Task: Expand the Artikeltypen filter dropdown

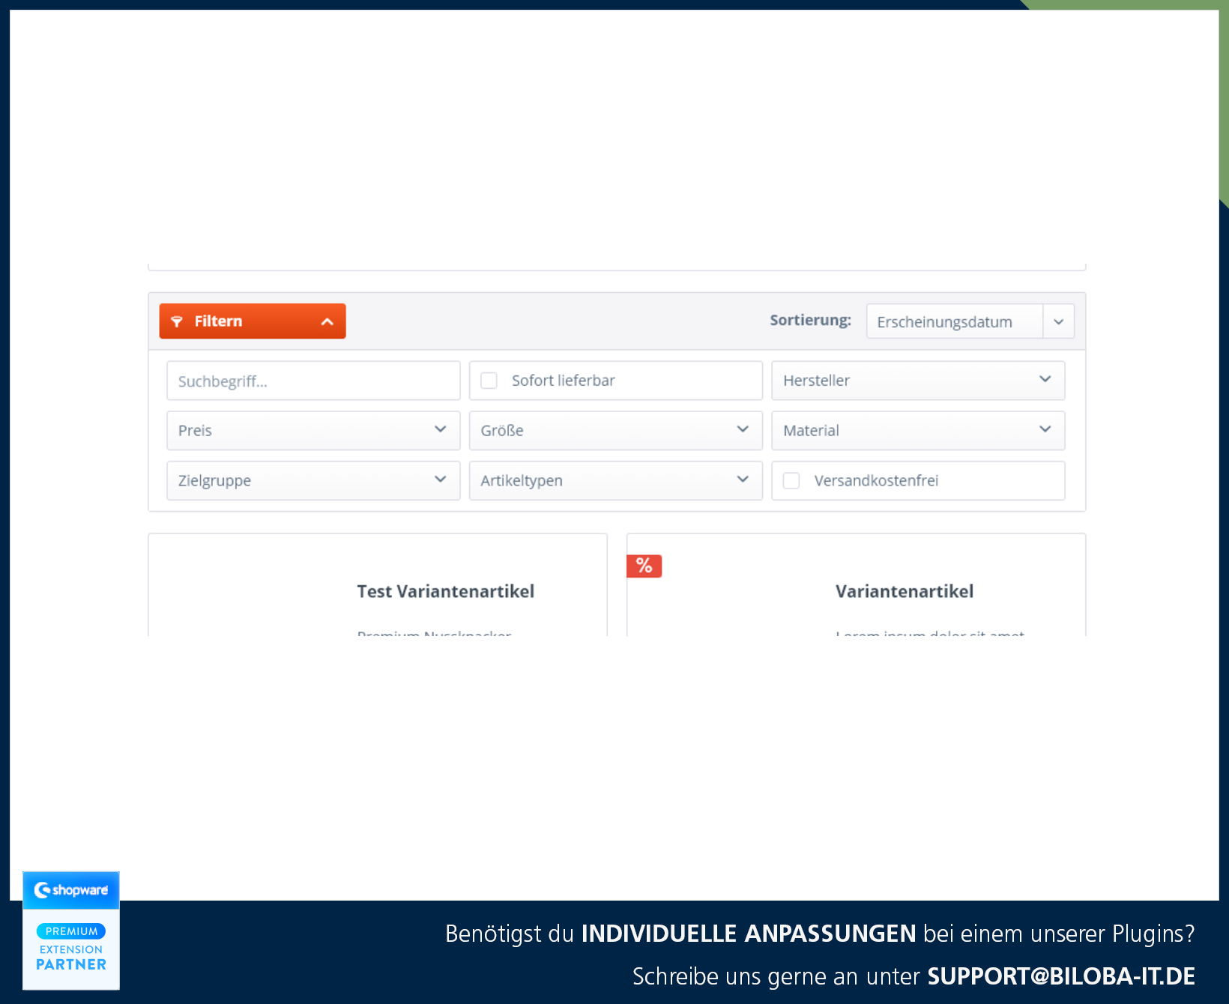Action: pyautogui.click(x=615, y=480)
